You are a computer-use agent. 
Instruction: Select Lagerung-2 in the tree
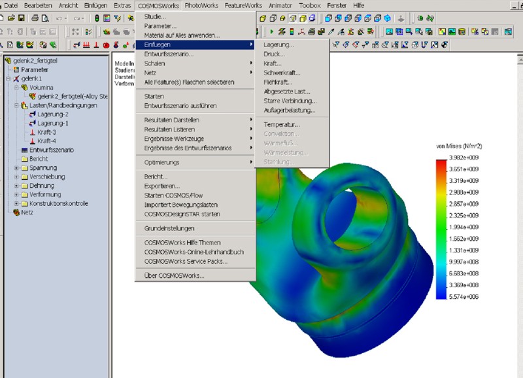[x=53, y=114]
